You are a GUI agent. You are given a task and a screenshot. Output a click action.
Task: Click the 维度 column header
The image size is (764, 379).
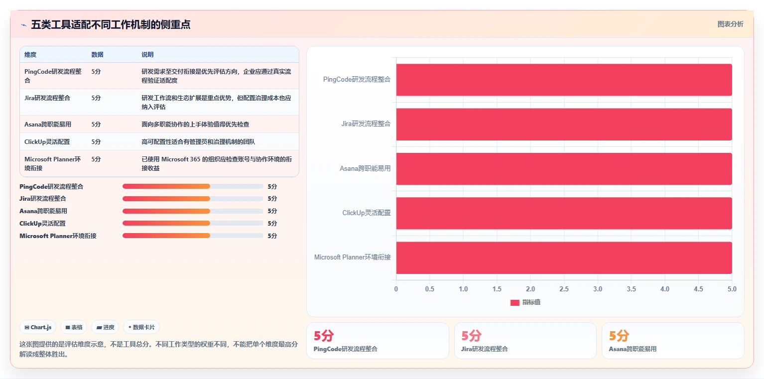click(x=30, y=55)
